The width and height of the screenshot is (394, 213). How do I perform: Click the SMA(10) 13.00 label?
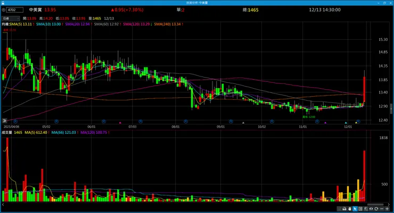pyautogui.click(x=50, y=24)
